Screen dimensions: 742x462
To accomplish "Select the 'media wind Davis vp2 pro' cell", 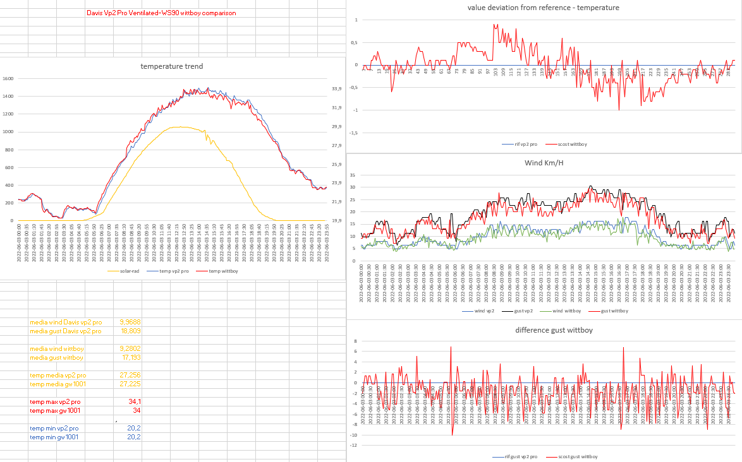I will (x=66, y=322).
